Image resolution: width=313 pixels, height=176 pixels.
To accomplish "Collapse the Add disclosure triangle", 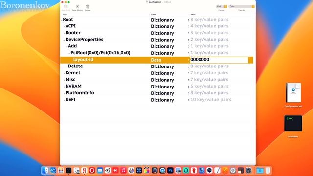I will click(x=67, y=47).
